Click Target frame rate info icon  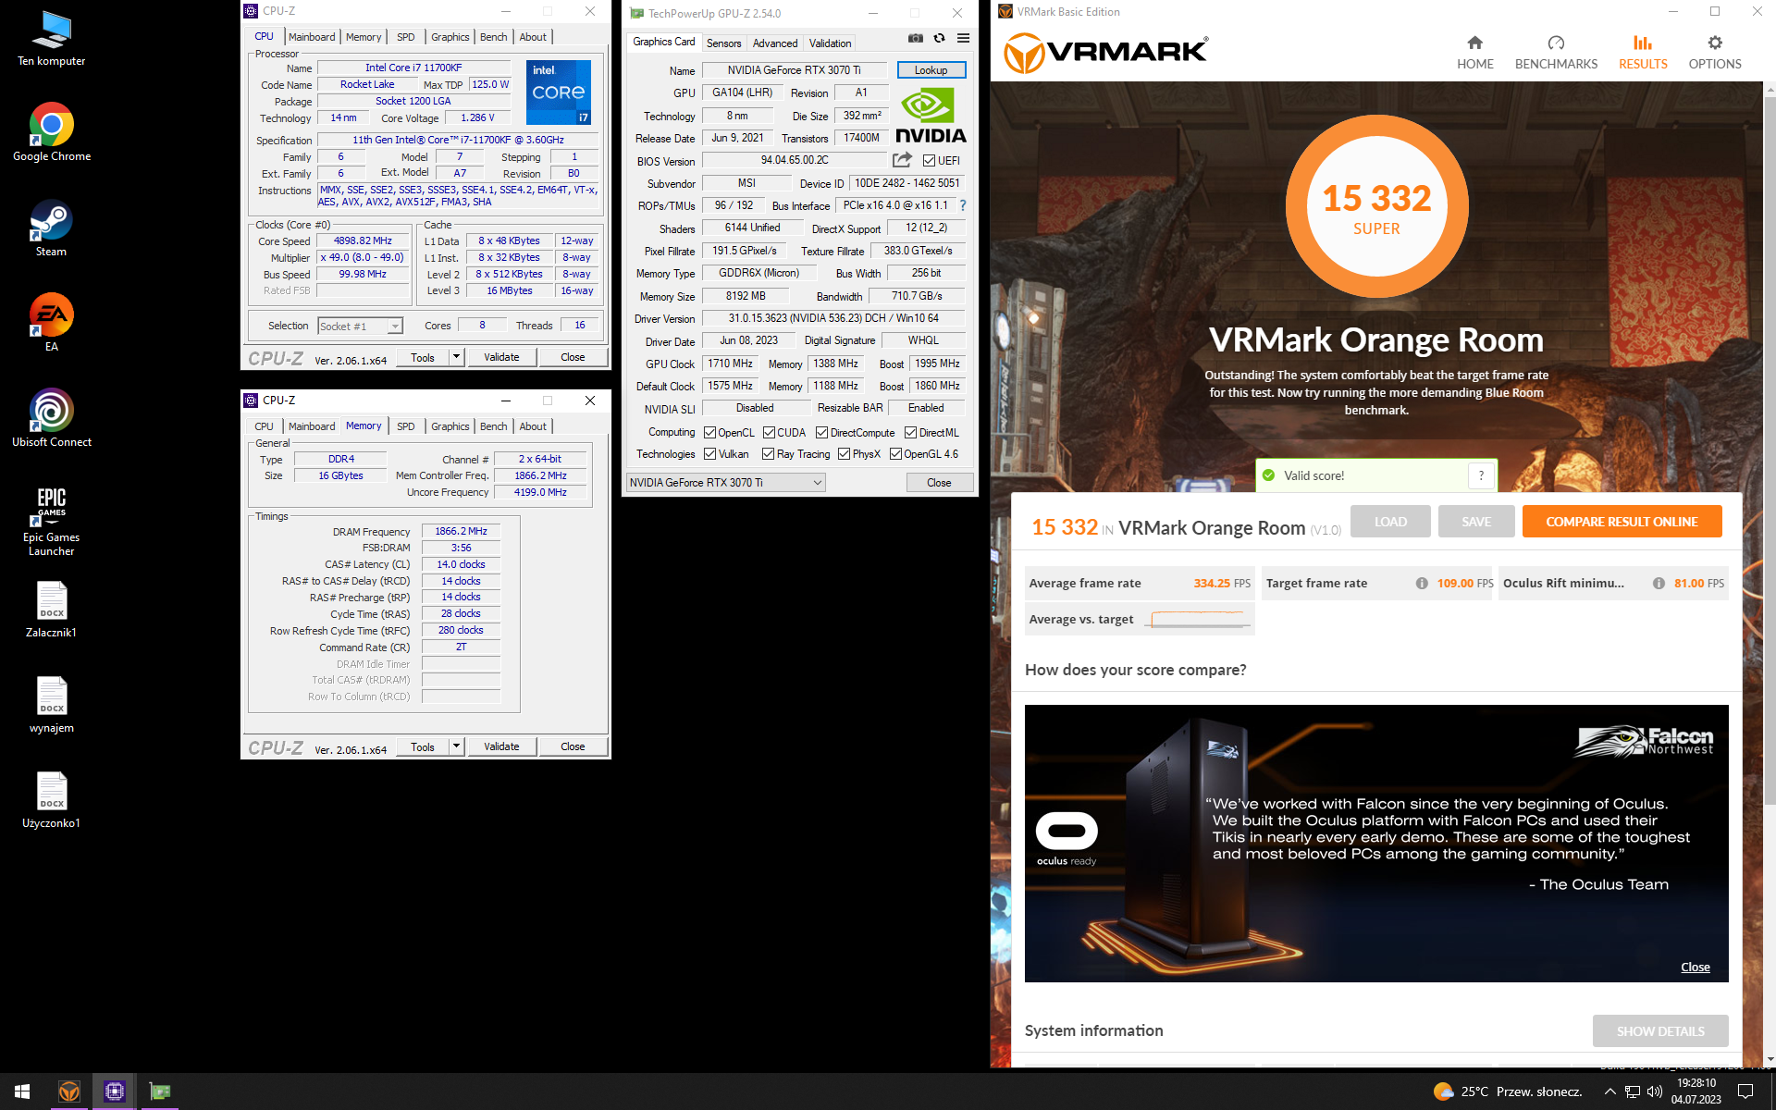[x=1421, y=584]
